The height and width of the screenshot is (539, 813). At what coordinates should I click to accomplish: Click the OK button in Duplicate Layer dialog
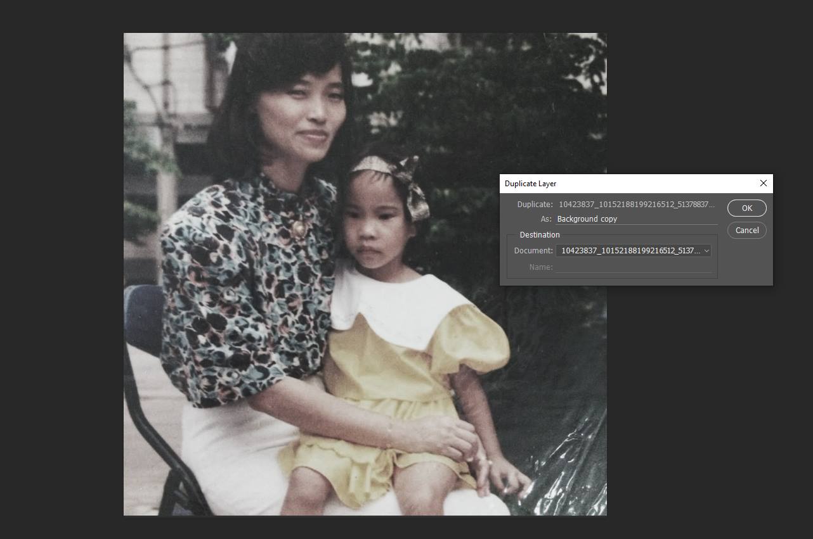click(x=746, y=208)
